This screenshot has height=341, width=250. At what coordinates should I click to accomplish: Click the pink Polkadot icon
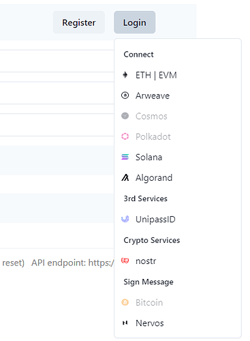point(125,136)
